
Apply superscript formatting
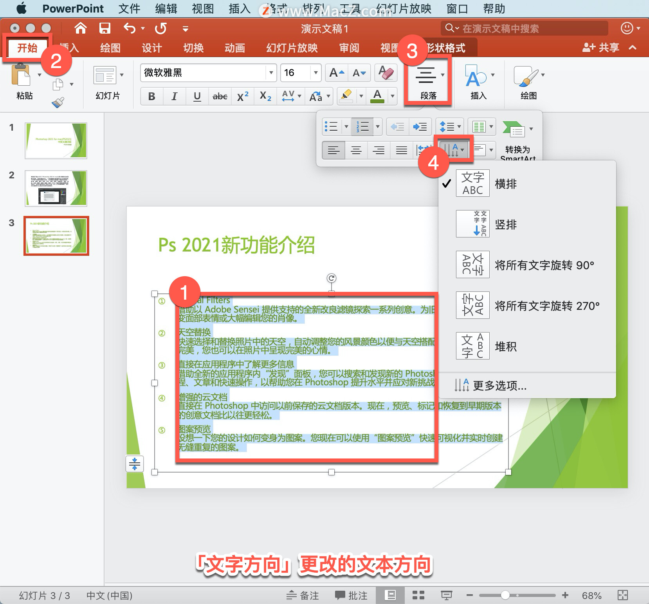click(242, 96)
